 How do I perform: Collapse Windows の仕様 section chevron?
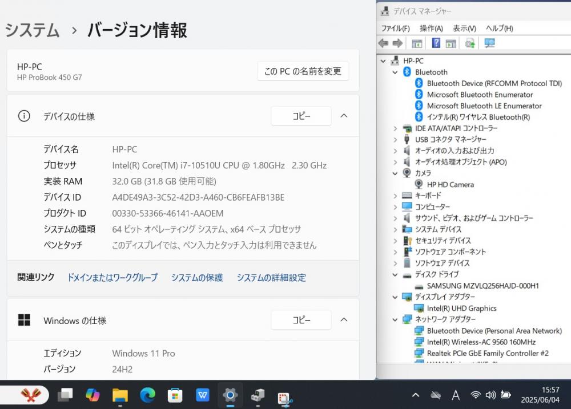344,320
